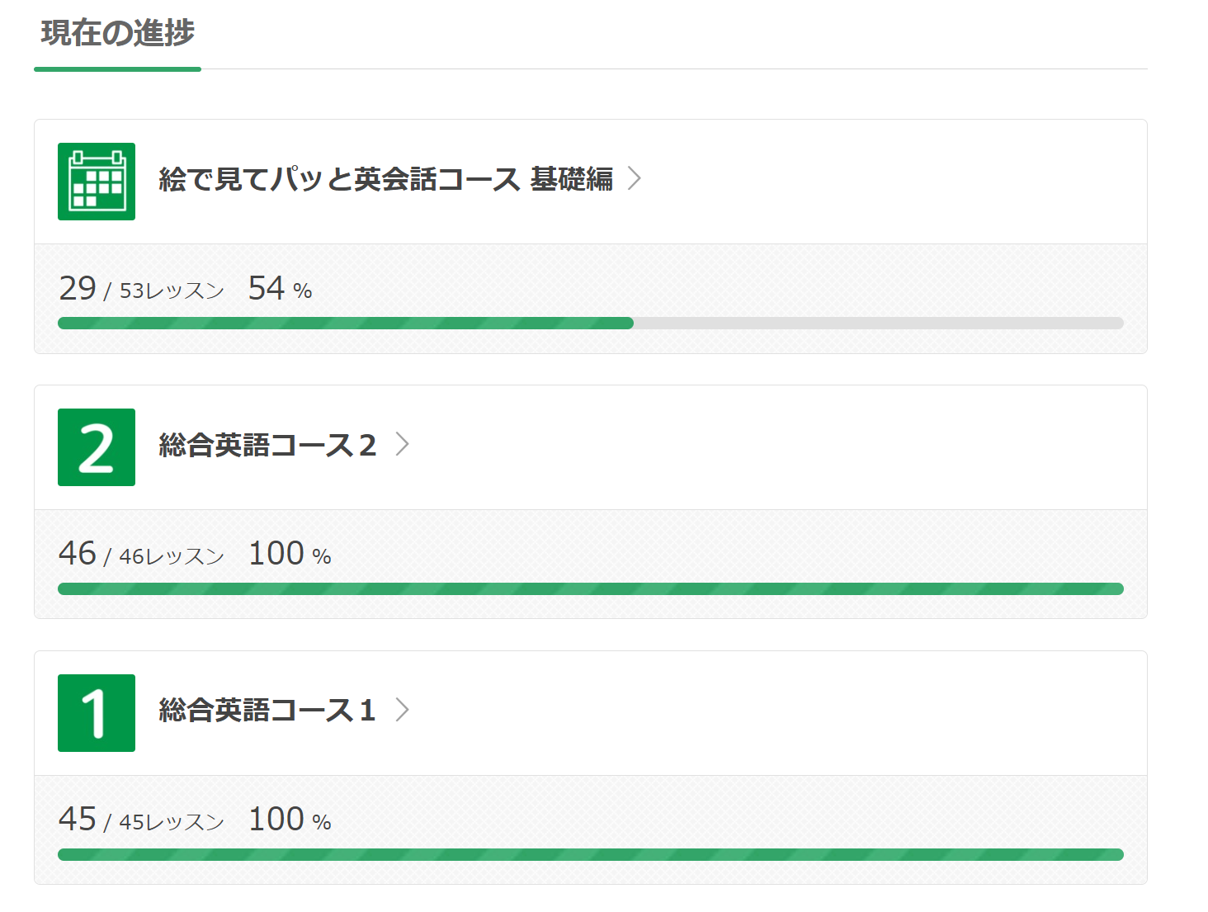Click the 100 % figure under 総合英語コース２
The image size is (1208, 912).
[x=290, y=555]
